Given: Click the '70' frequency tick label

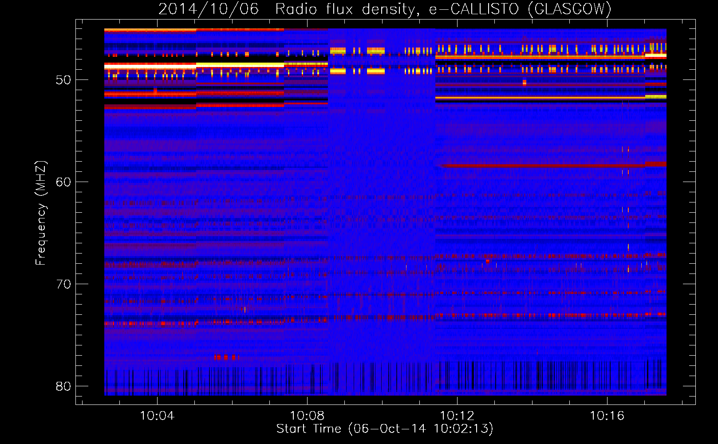Looking at the screenshot, I should (63, 284).
